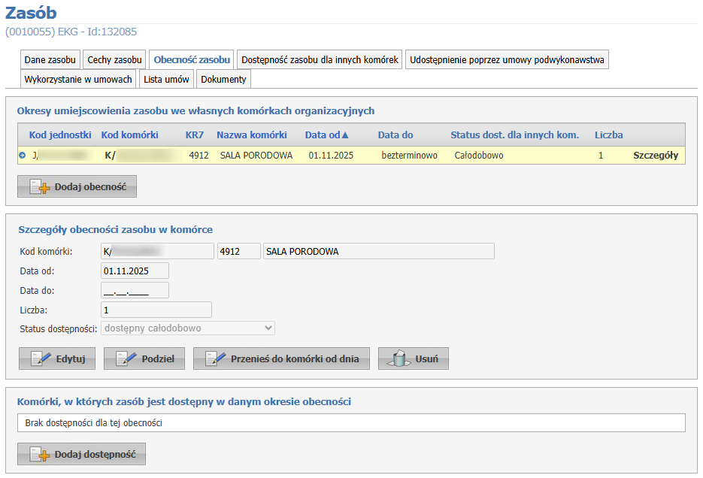The height and width of the screenshot is (478, 703).
Task: Open Udostępnienie poprzez umowy podwykonawstwa tab
Action: pos(507,59)
